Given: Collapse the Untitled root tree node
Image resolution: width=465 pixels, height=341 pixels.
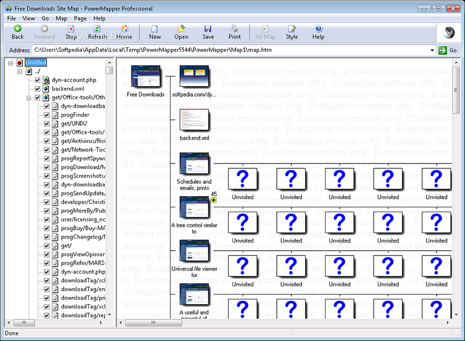Looking at the screenshot, I should tap(11, 63).
